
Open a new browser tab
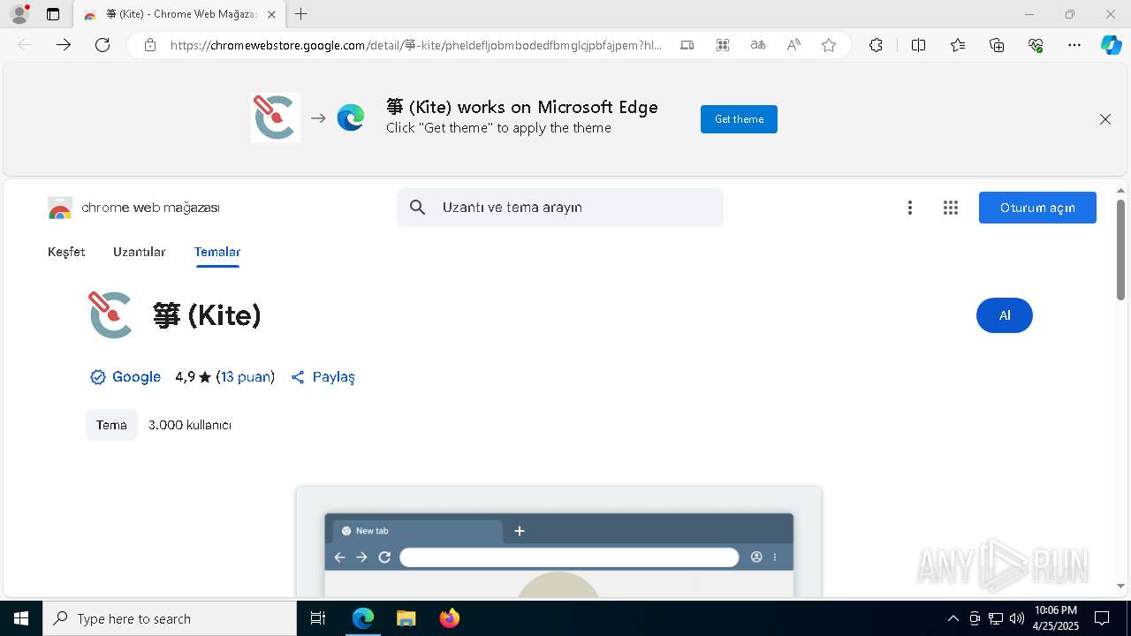tap(301, 14)
